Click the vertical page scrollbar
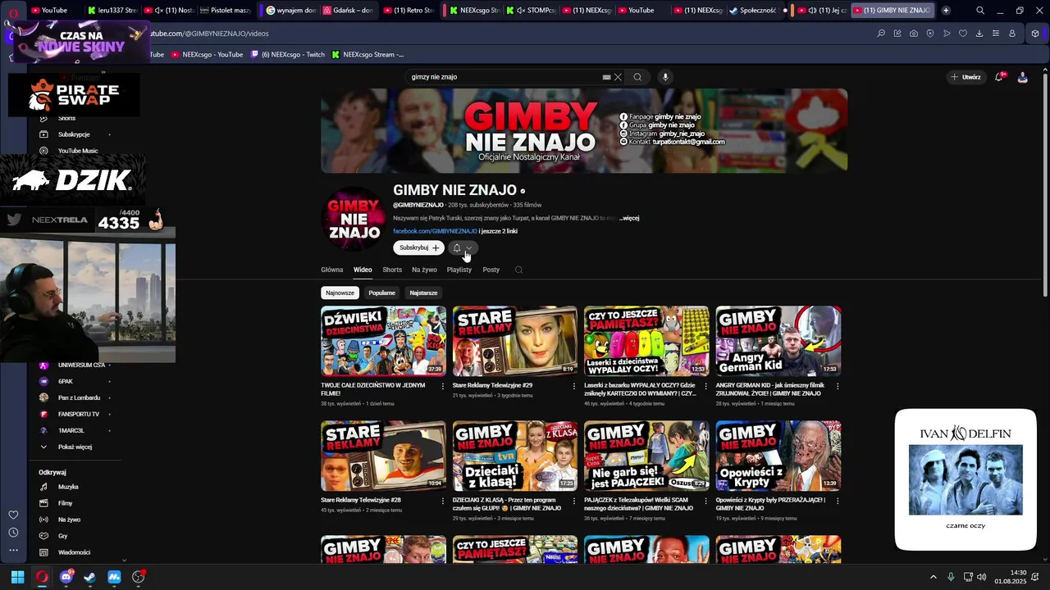The image size is (1050, 590). coord(1045,184)
